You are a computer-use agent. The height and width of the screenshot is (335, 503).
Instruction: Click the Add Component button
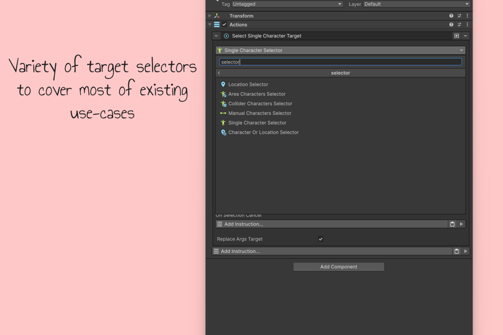point(338,267)
